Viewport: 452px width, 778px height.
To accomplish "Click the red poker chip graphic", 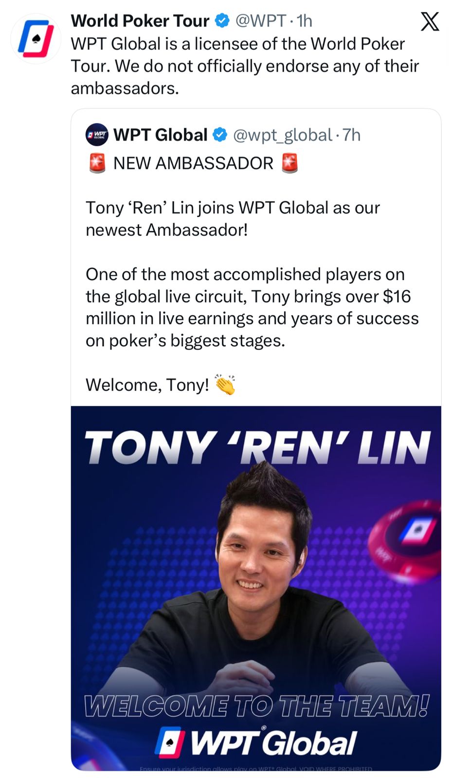I will pyautogui.click(x=406, y=535).
